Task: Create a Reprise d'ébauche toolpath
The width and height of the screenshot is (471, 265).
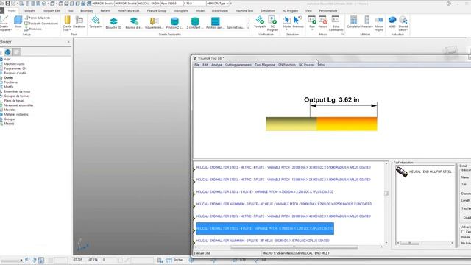Action: (134, 23)
